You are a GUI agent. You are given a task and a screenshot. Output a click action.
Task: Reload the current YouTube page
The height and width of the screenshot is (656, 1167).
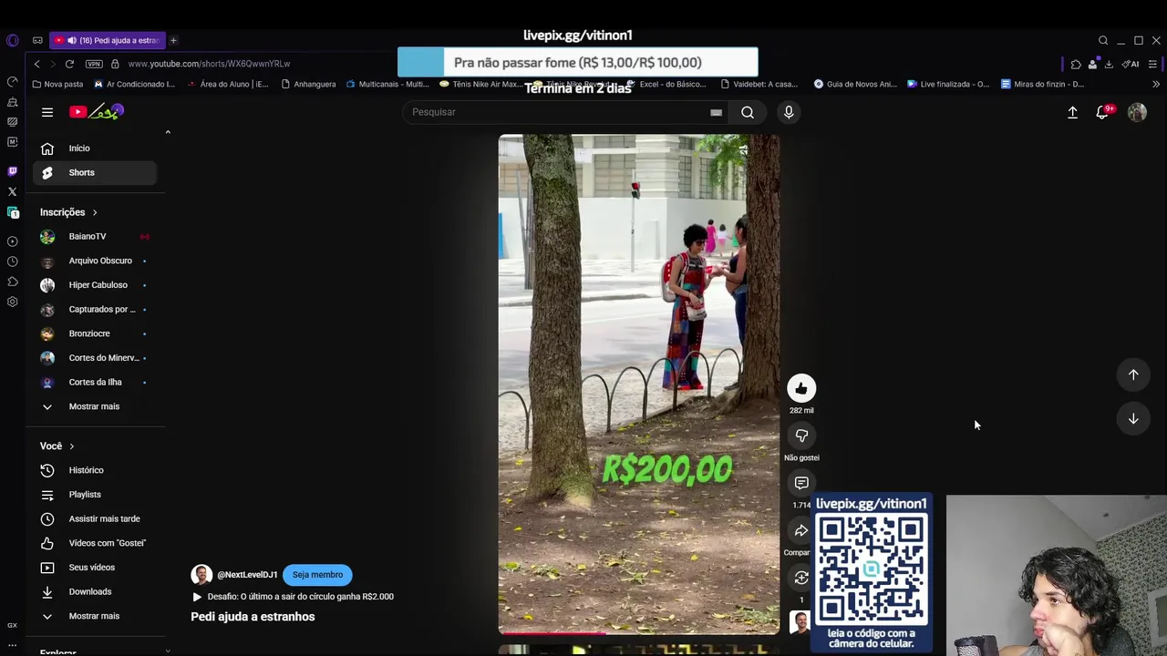click(x=69, y=64)
